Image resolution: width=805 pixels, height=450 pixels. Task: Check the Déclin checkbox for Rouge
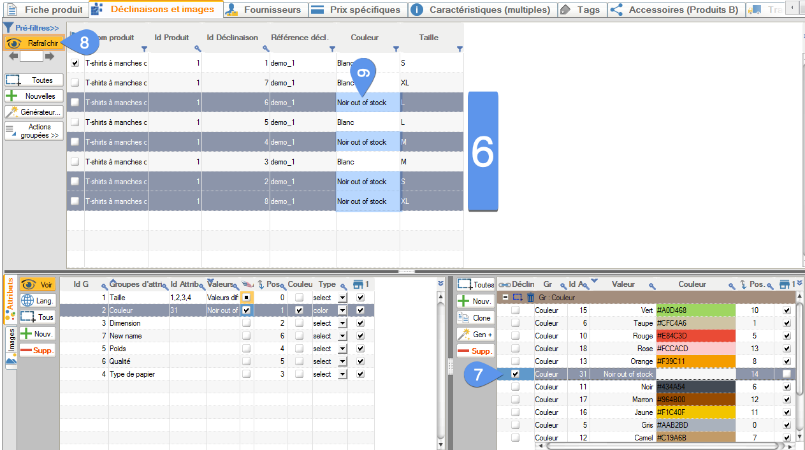(515, 336)
